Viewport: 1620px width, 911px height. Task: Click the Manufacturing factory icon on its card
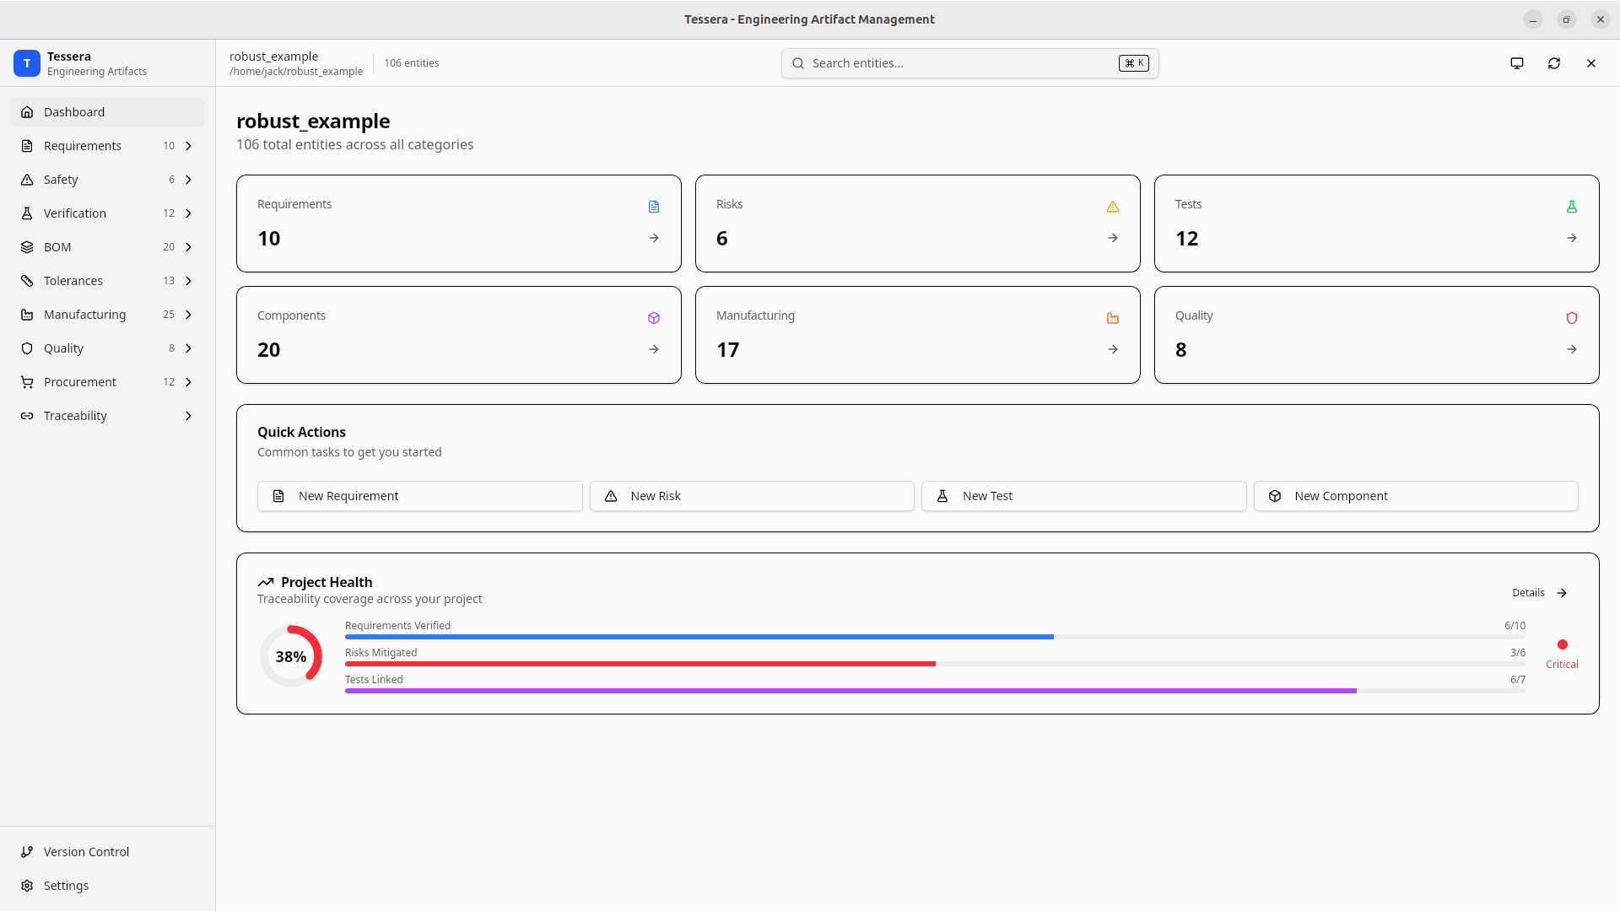(x=1112, y=318)
